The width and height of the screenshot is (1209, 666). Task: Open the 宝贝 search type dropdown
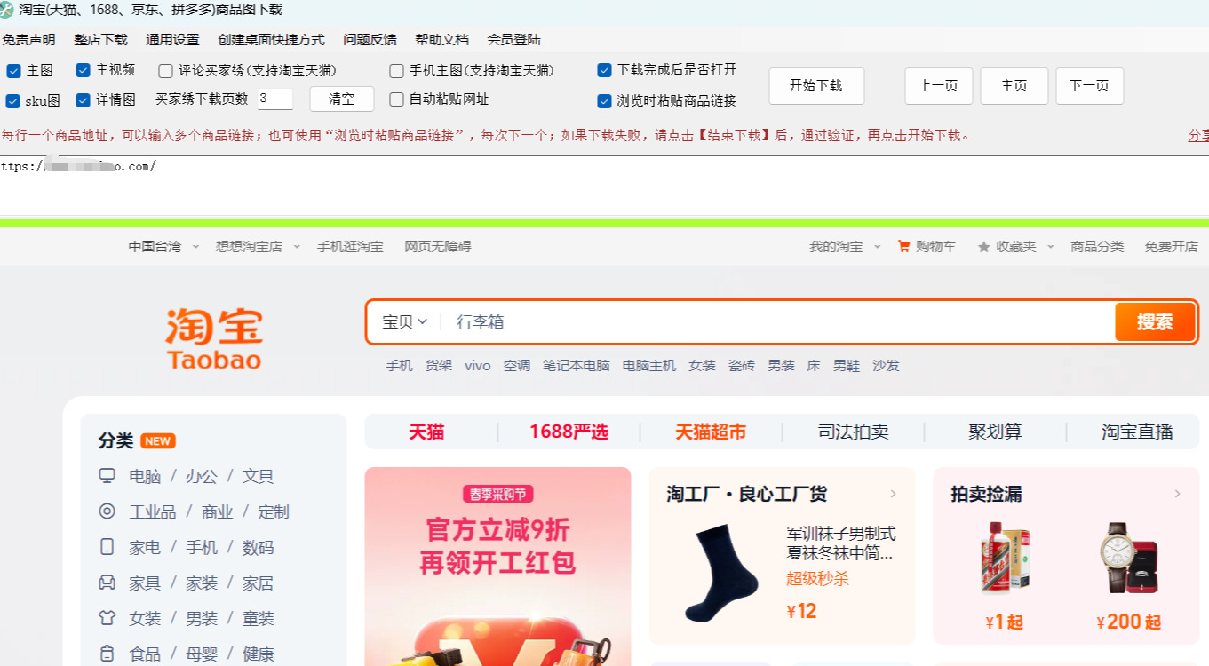(x=405, y=322)
